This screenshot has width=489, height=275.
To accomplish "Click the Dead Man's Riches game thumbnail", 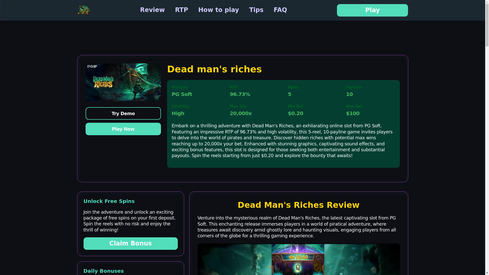I will tap(123, 82).
